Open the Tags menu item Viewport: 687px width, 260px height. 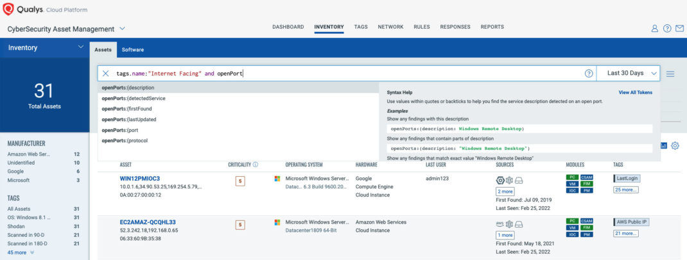pyautogui.click(x=361, y=27)
